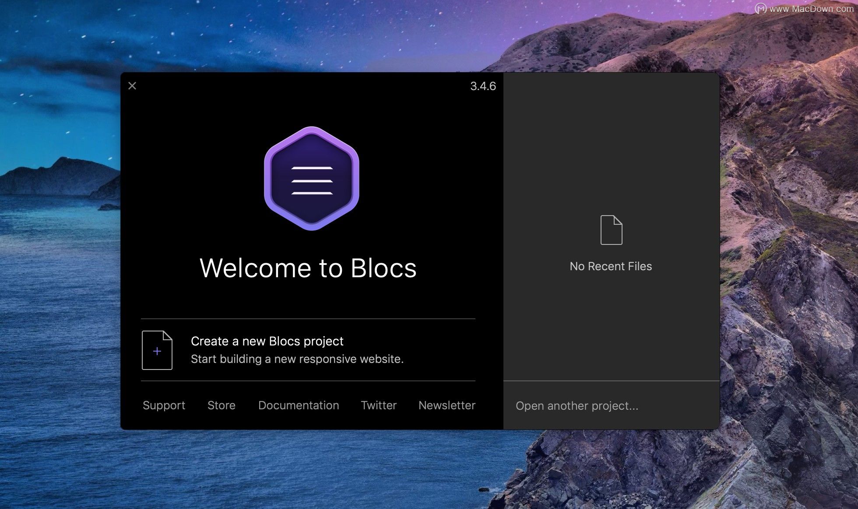Open the Twitter link
This screenshot has height=509, width=858.
coord(379,405)
